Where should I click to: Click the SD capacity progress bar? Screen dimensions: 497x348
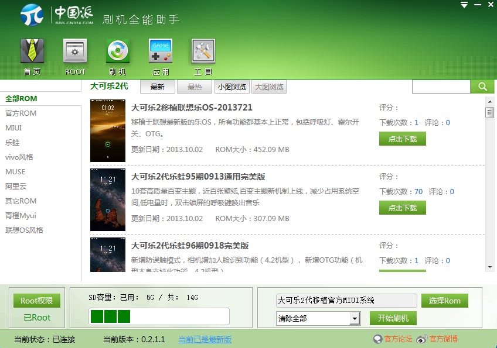pos(159,316)
